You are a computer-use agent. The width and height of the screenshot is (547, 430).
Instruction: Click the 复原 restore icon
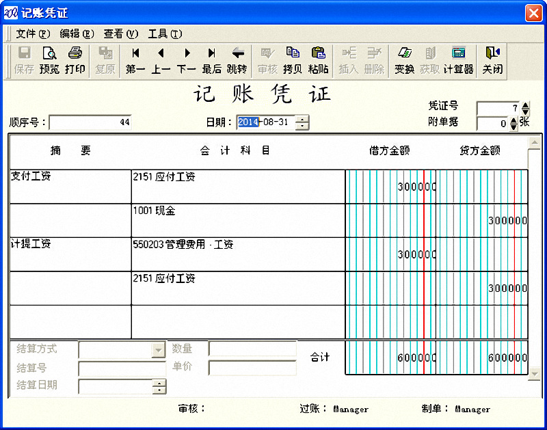click(105, 61)
